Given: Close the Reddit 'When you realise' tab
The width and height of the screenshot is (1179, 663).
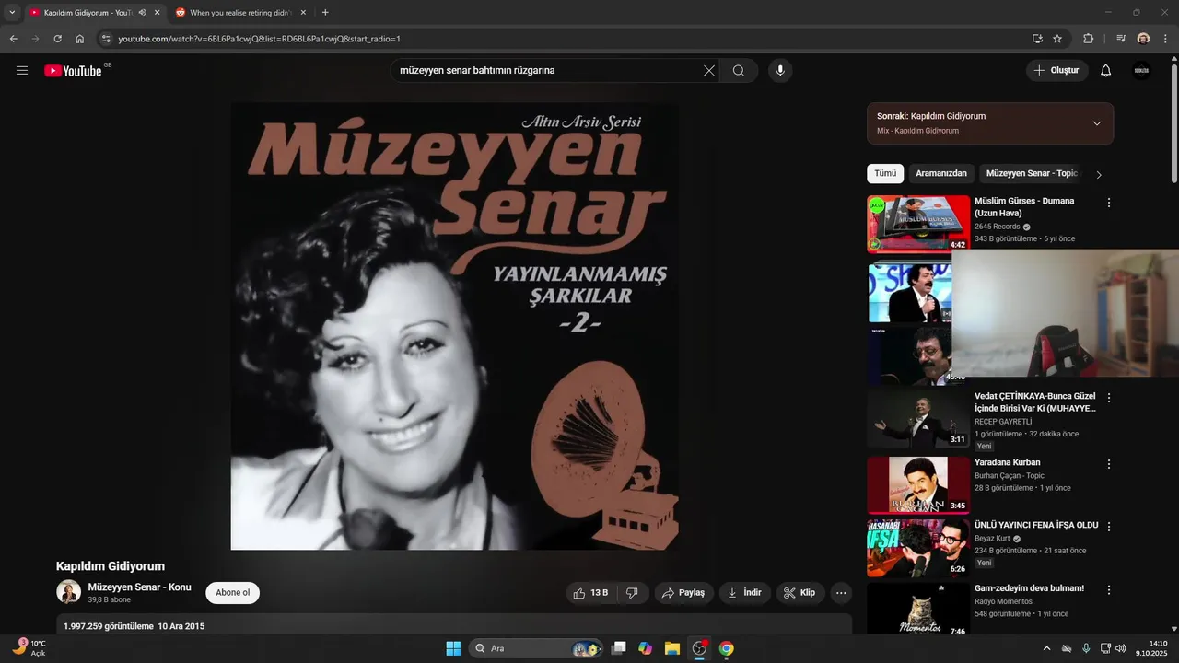Looking at the screenshot, I should [x=303, y=13].
